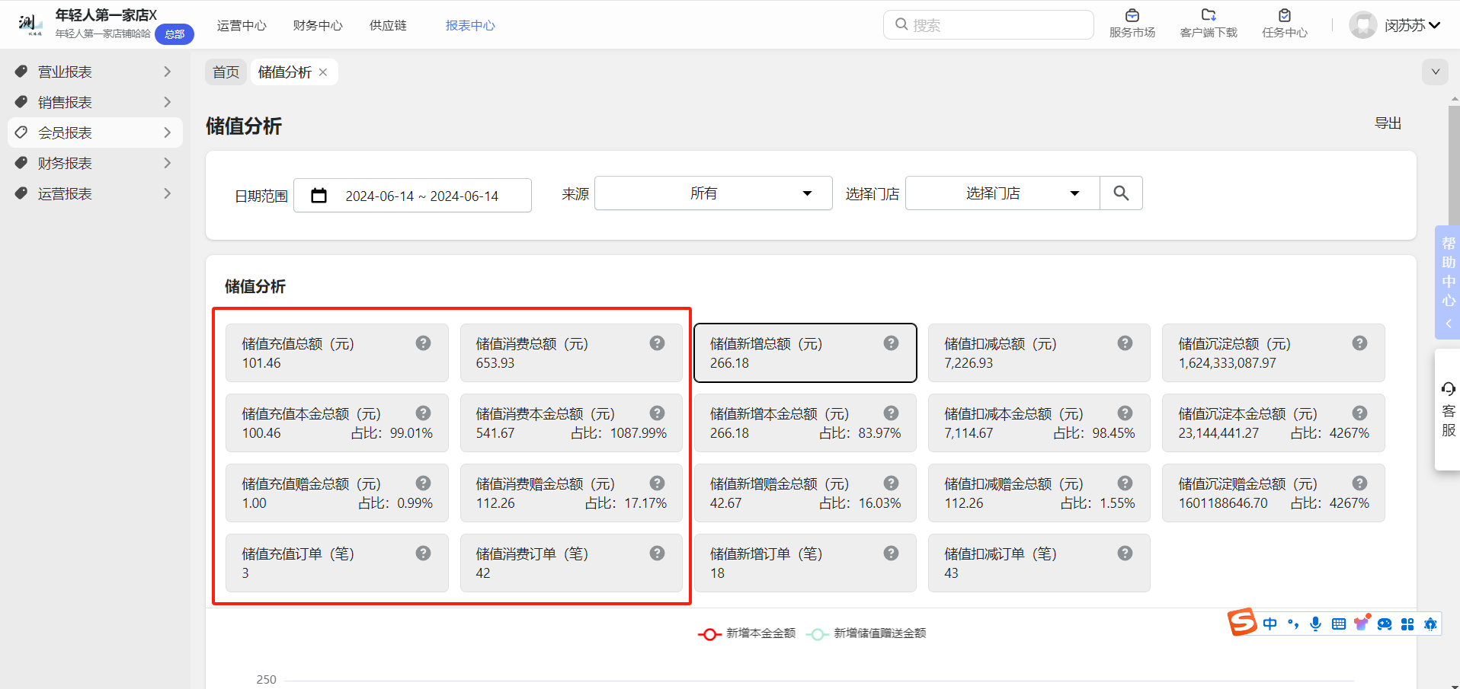
Task: Click help icon on 储值扣减订单 card
Action: (x=1125, y=553)
